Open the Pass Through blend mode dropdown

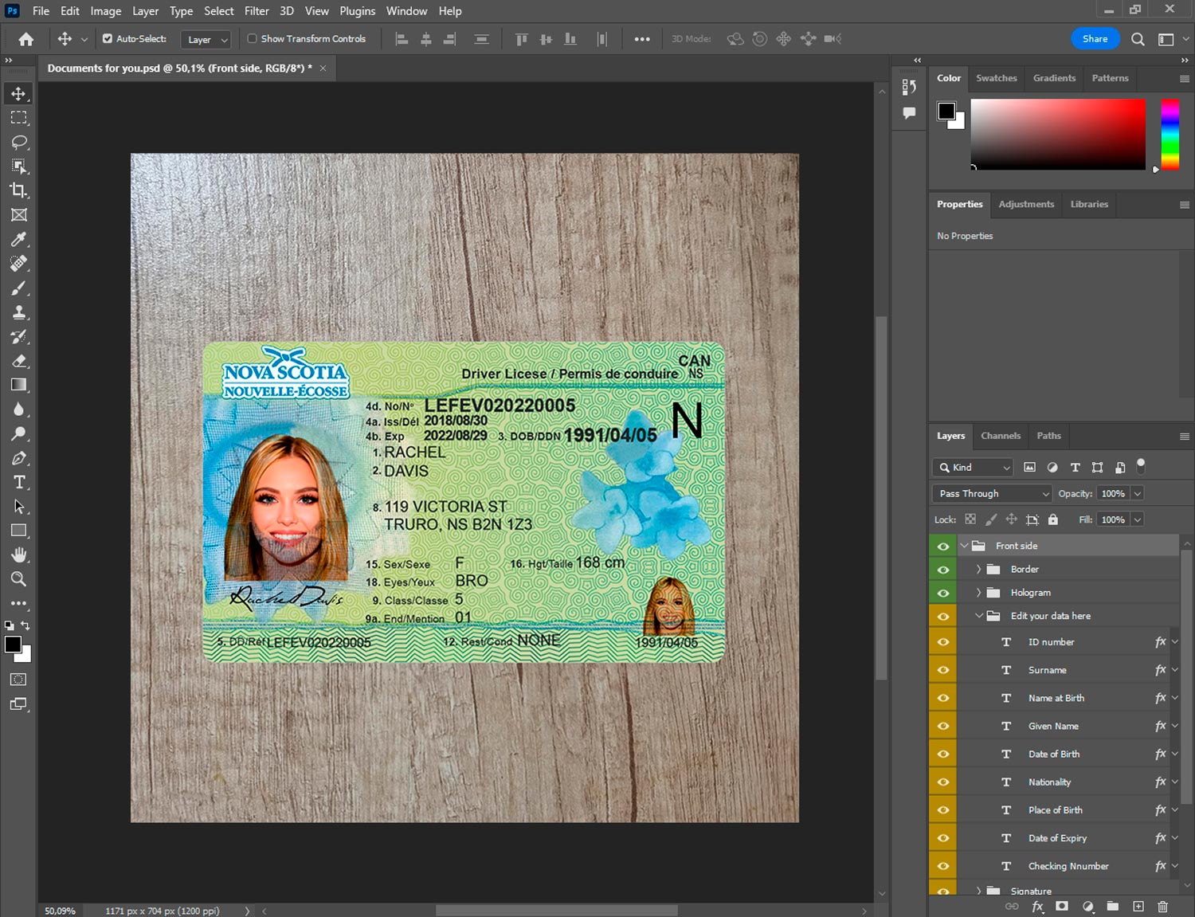click(x=992, y=494)
